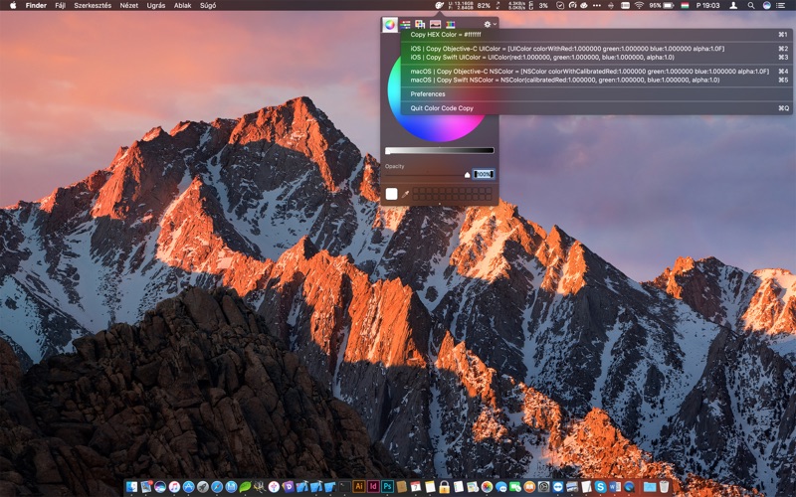Launch Illustrator from the Dock
This screenshot has width=796, height=497.
click(359, 487)
